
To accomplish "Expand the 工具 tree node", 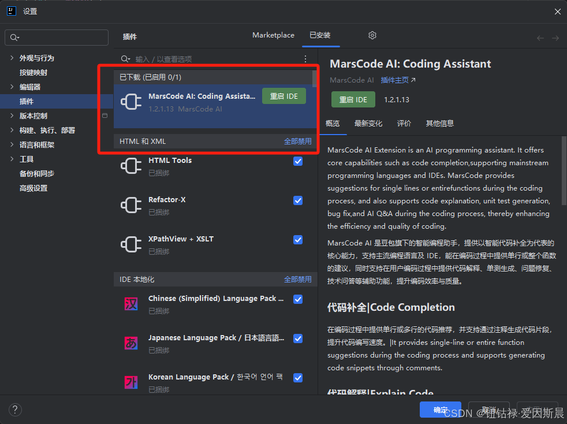I will coord(12,159).
